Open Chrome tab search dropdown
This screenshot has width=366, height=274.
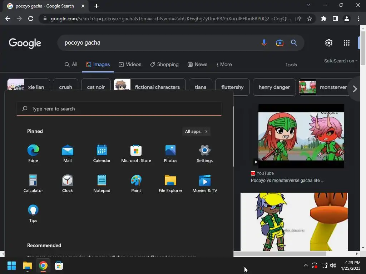click(x=308, y=5)
